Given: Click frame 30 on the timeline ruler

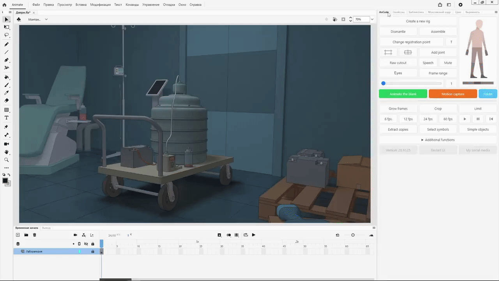Looking at the screenshot, I should [x=222, y=246].
